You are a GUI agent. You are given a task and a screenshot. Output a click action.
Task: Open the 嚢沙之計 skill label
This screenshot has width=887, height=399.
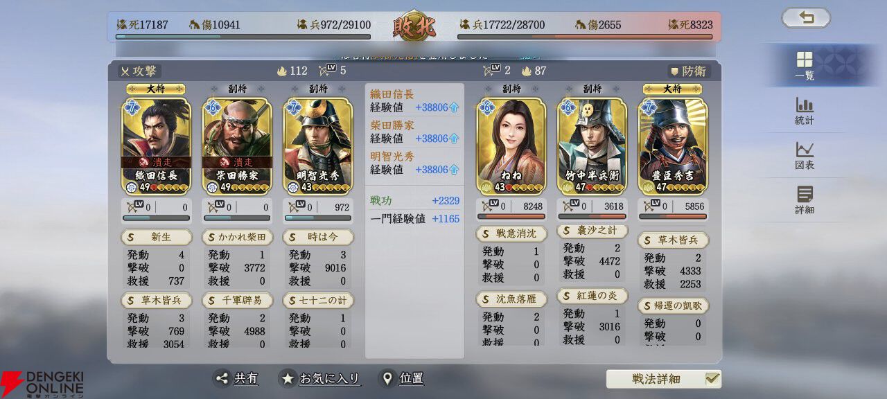(592, 231)
